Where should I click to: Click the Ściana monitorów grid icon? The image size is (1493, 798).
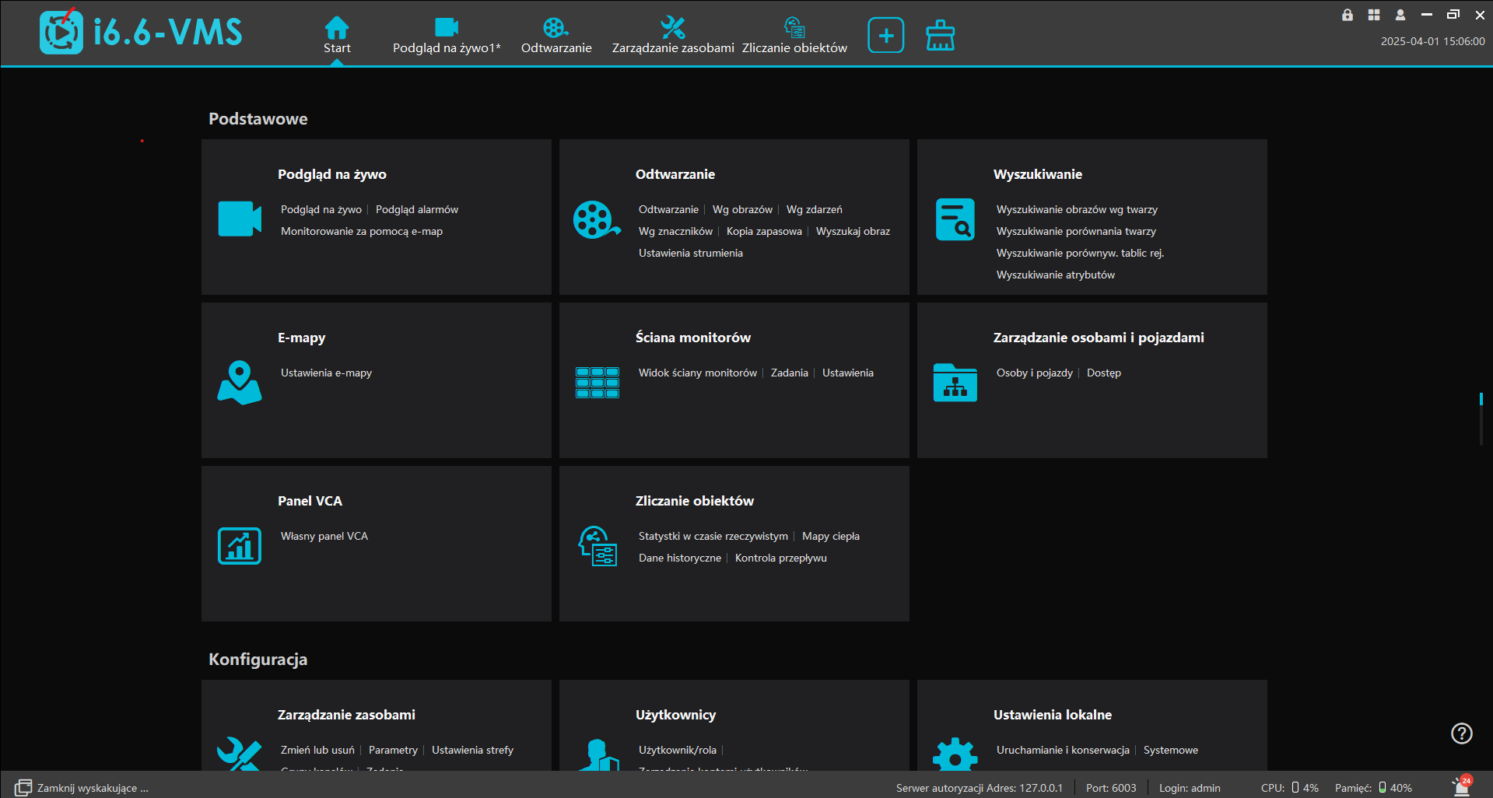[597, 382]
